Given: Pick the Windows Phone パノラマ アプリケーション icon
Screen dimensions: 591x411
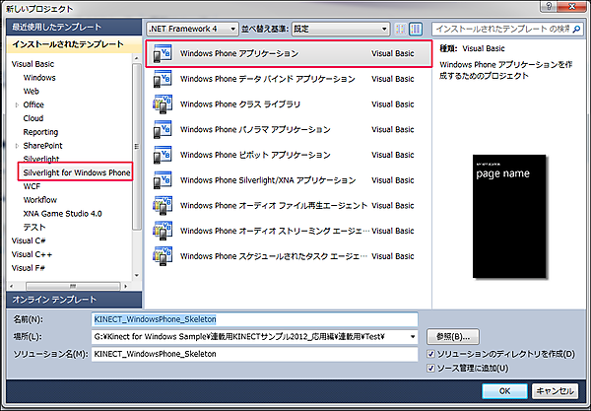Looking at the screenshot, I should pos(163,130).
